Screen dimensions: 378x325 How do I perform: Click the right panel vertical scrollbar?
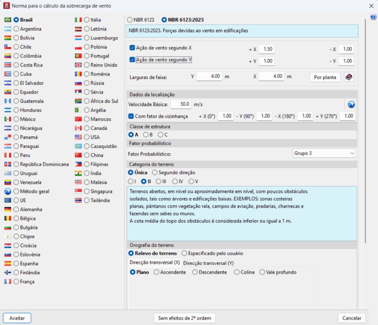pyautogui.click(x=365, y=131)
